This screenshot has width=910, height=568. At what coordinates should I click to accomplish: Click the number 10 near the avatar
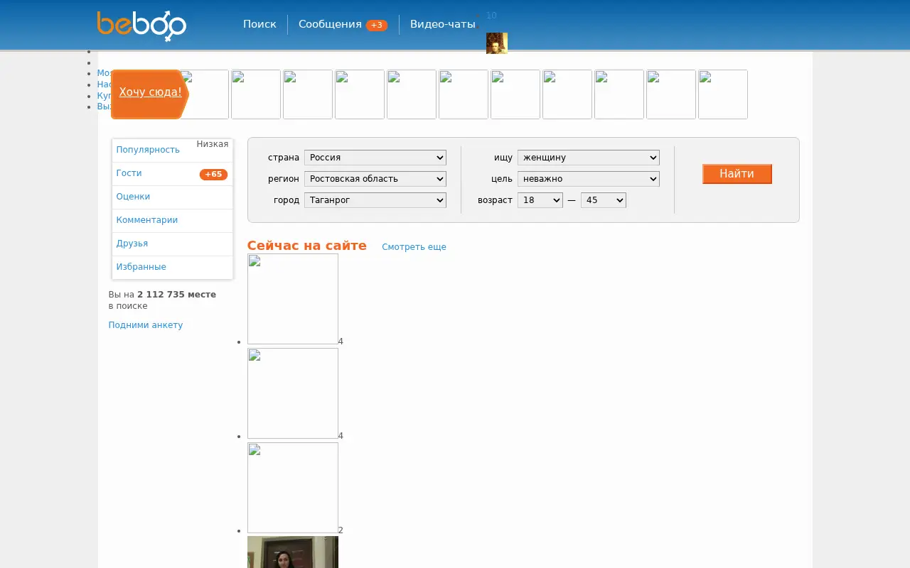(491, 16)
